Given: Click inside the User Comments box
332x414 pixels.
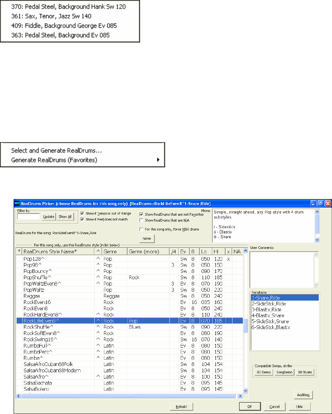Looking at the screenshot, I should pyautogui.click(x=282, y=270).
